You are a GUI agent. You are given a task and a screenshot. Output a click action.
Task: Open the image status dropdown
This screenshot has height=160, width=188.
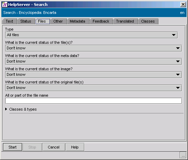tap(94, 75)
